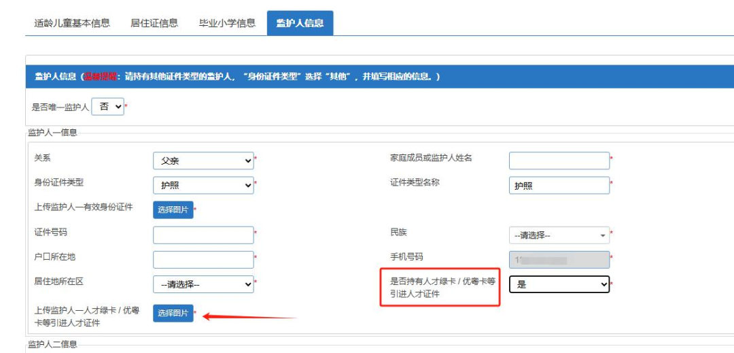Viewport: 734px width, 353px height.
Task: Click the 证件类型名称 field containing 护照
Action: pos(559,186)
